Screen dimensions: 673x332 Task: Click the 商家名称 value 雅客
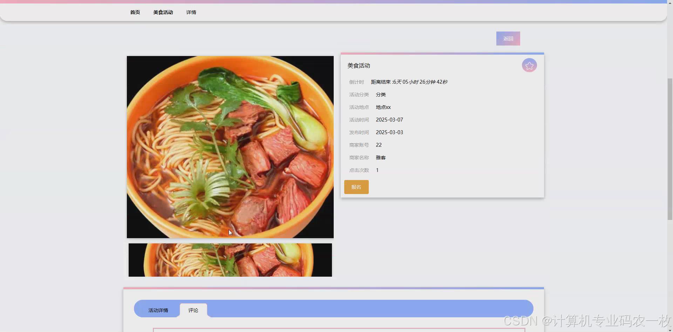pos(381,158)
